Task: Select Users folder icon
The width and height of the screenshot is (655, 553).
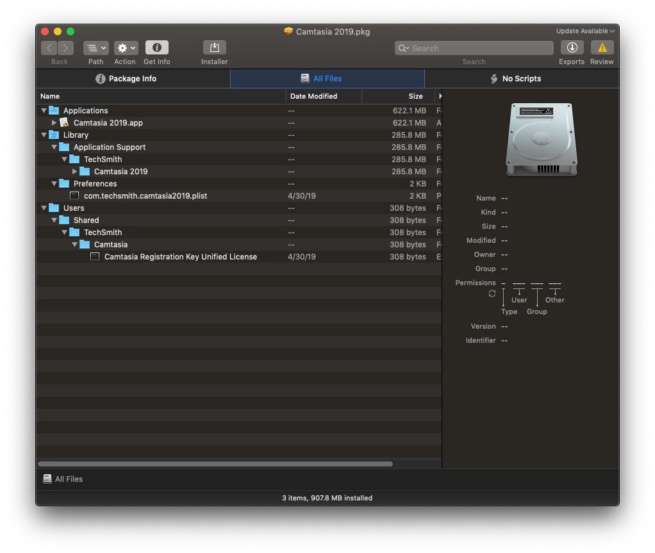Action: point(54,208)
